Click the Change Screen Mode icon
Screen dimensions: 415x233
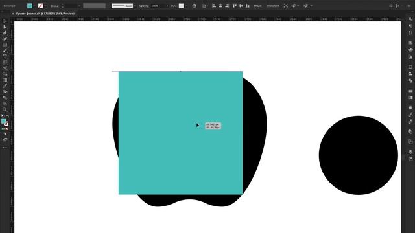click(5, 140)
